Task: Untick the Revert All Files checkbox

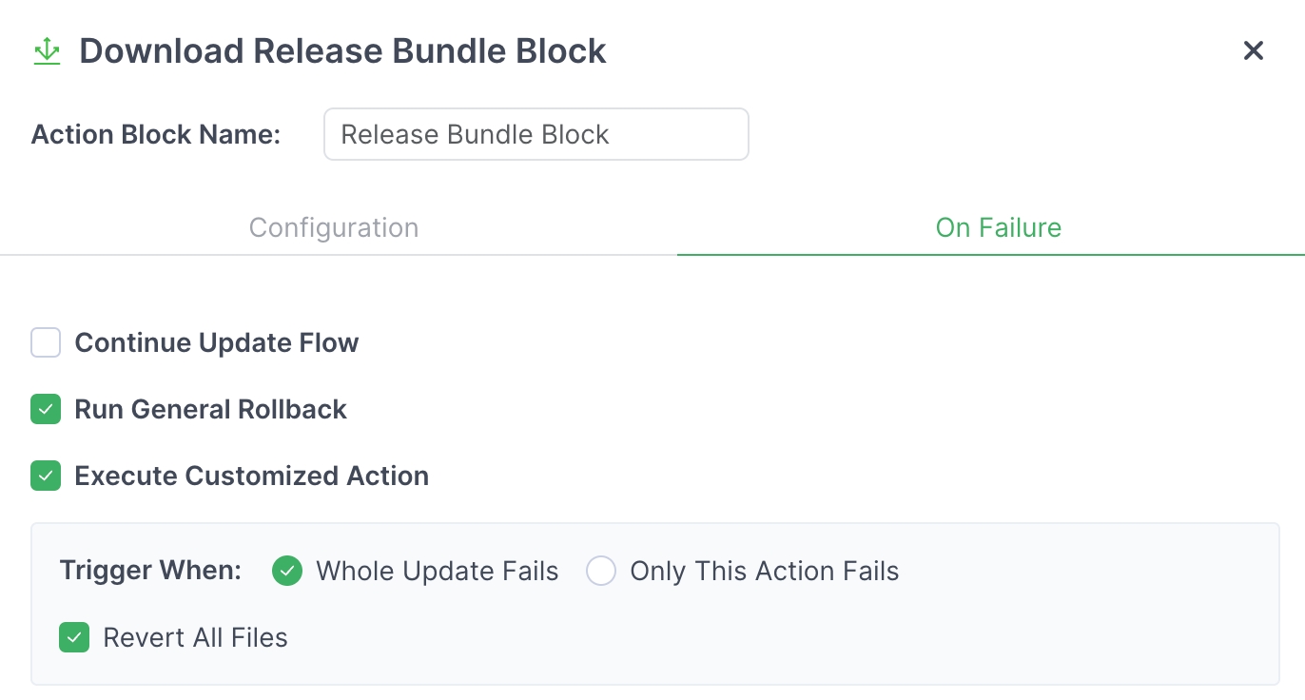Action: coord(74,637)
